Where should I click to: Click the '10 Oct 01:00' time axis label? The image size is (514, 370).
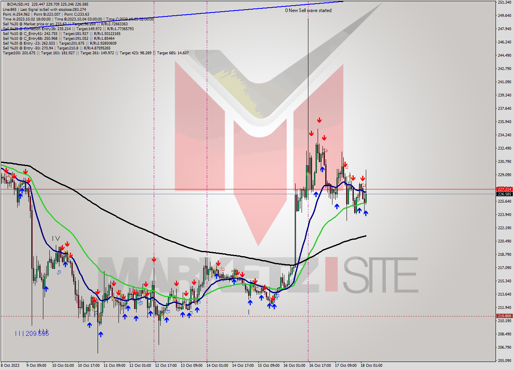(x=62, y=366)
